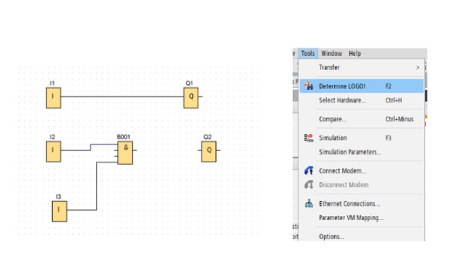Open Parameter VM Mapping... entry
Screen dimensions: 459x278
pyautogui.click(x=361, y=218)
